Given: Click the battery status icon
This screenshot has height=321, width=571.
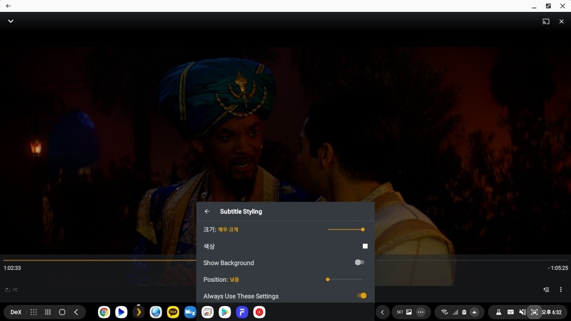Looking at the screenshot, I should tap(465, 312).
